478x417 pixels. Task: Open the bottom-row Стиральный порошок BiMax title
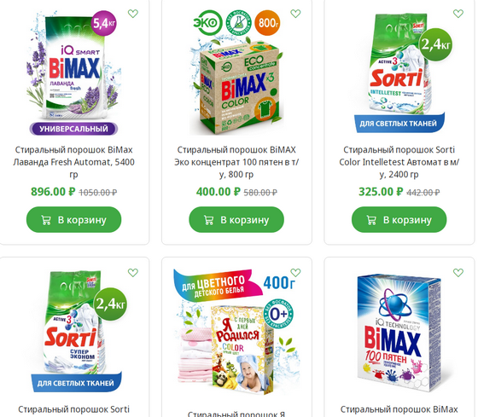pyautogui.click(x=399, y=409)
